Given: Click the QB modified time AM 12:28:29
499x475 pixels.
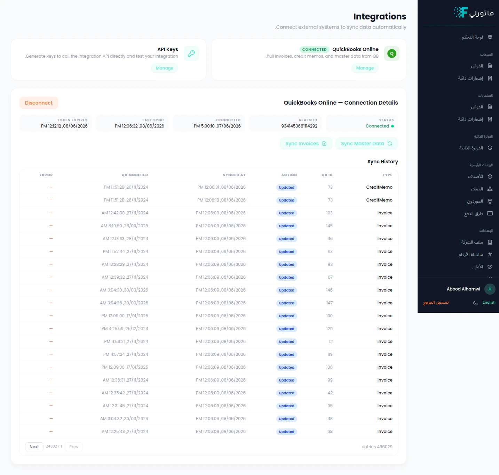Looking at the screenshot, I should coord(125,264).
